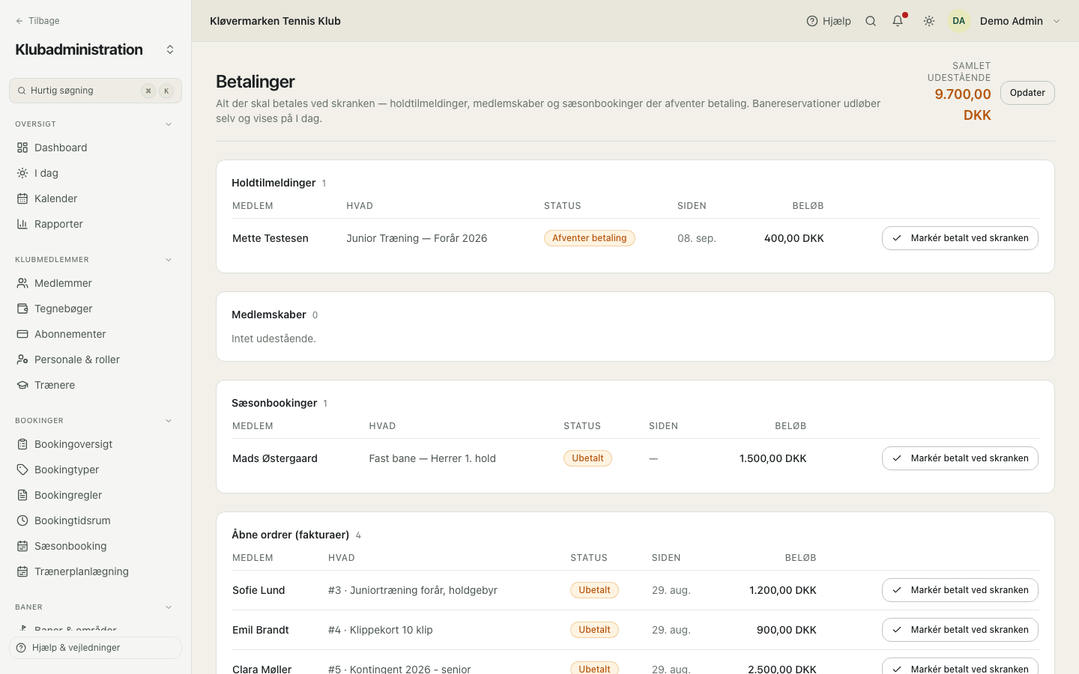Select member name Sofie Lund
Screen dimensions: 1079x674
[x=259, y=590]
